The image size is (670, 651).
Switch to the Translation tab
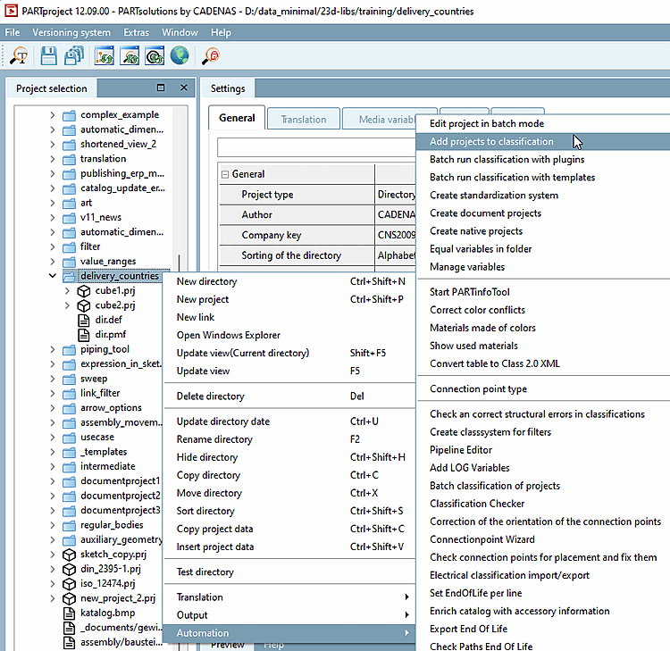(x=303, y=119)
